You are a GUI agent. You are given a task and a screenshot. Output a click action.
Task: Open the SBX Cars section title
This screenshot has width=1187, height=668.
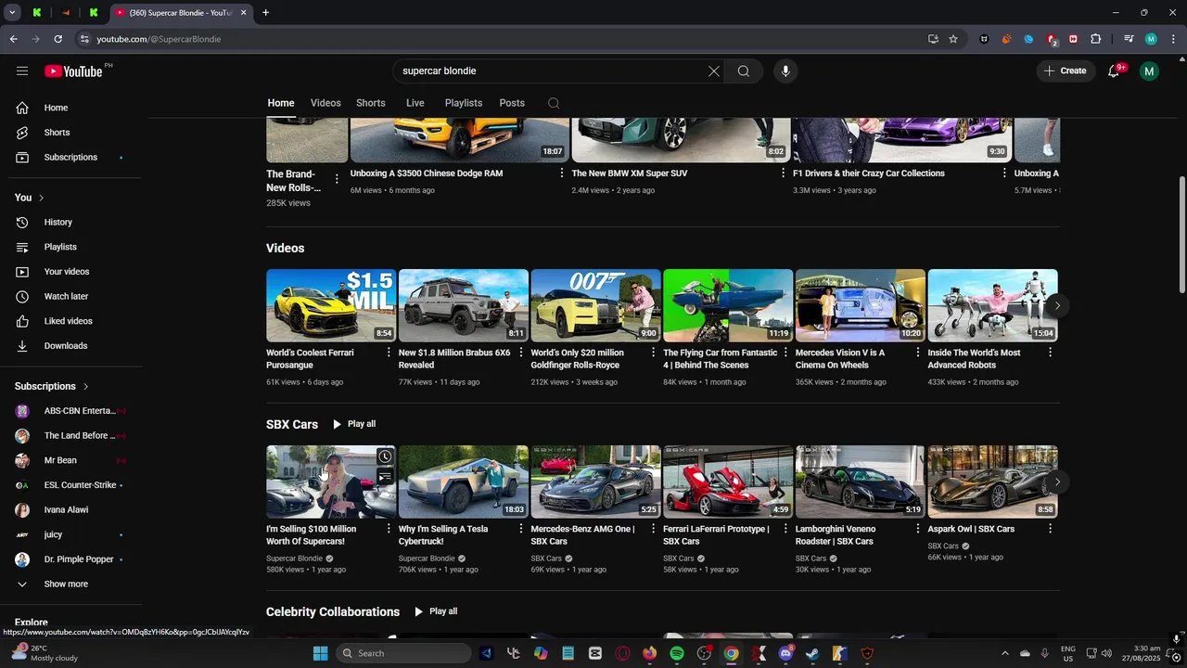(x=292, y=424)
